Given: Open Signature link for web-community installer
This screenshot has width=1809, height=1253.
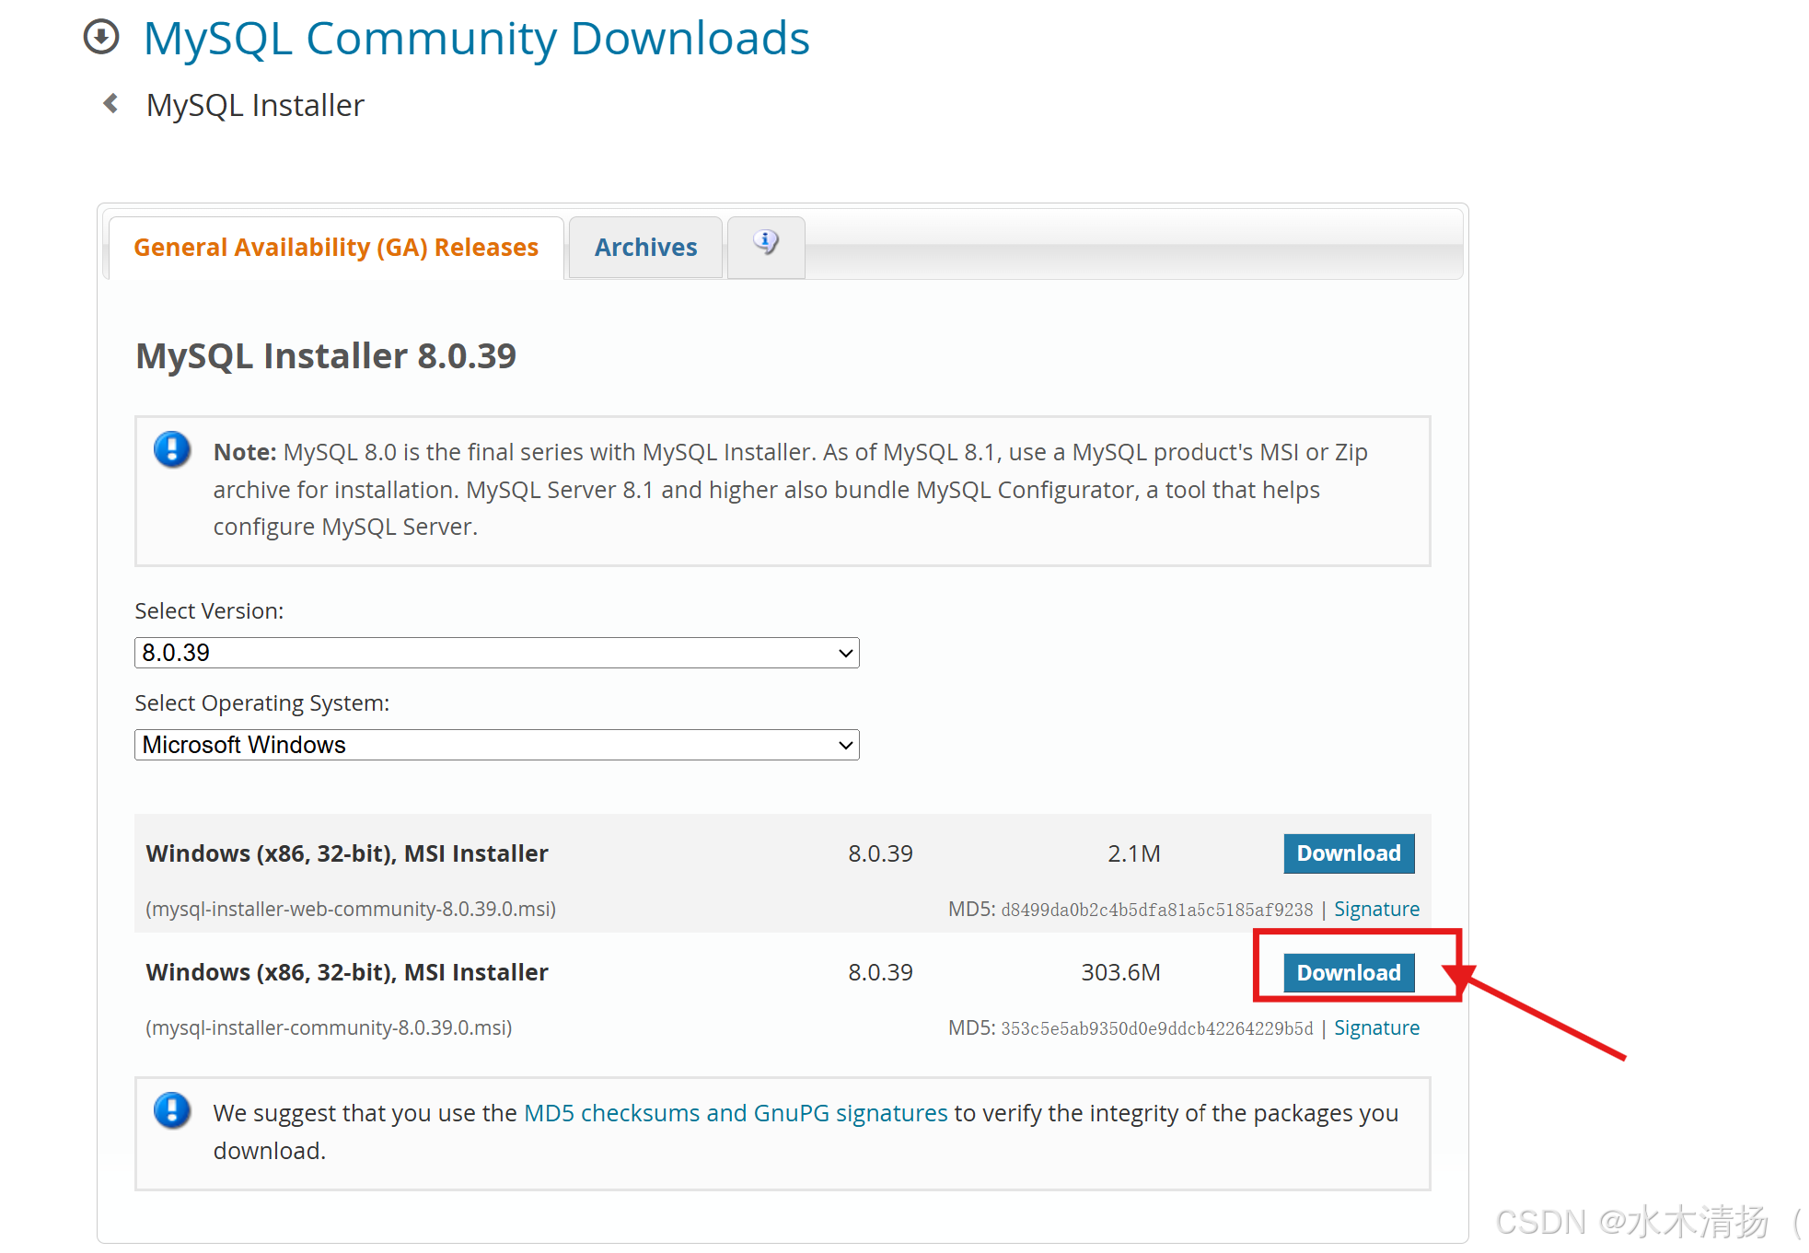Looking at the screenshot, I should point(1376,910).
